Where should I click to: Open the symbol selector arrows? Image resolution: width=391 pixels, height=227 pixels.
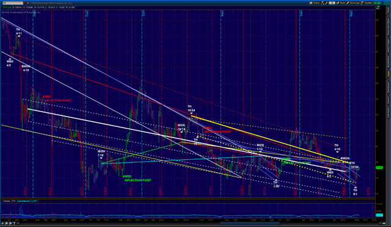click(24, 3)
